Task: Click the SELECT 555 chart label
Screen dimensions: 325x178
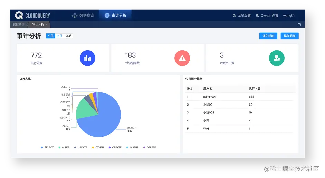Action: click(131, 129)
